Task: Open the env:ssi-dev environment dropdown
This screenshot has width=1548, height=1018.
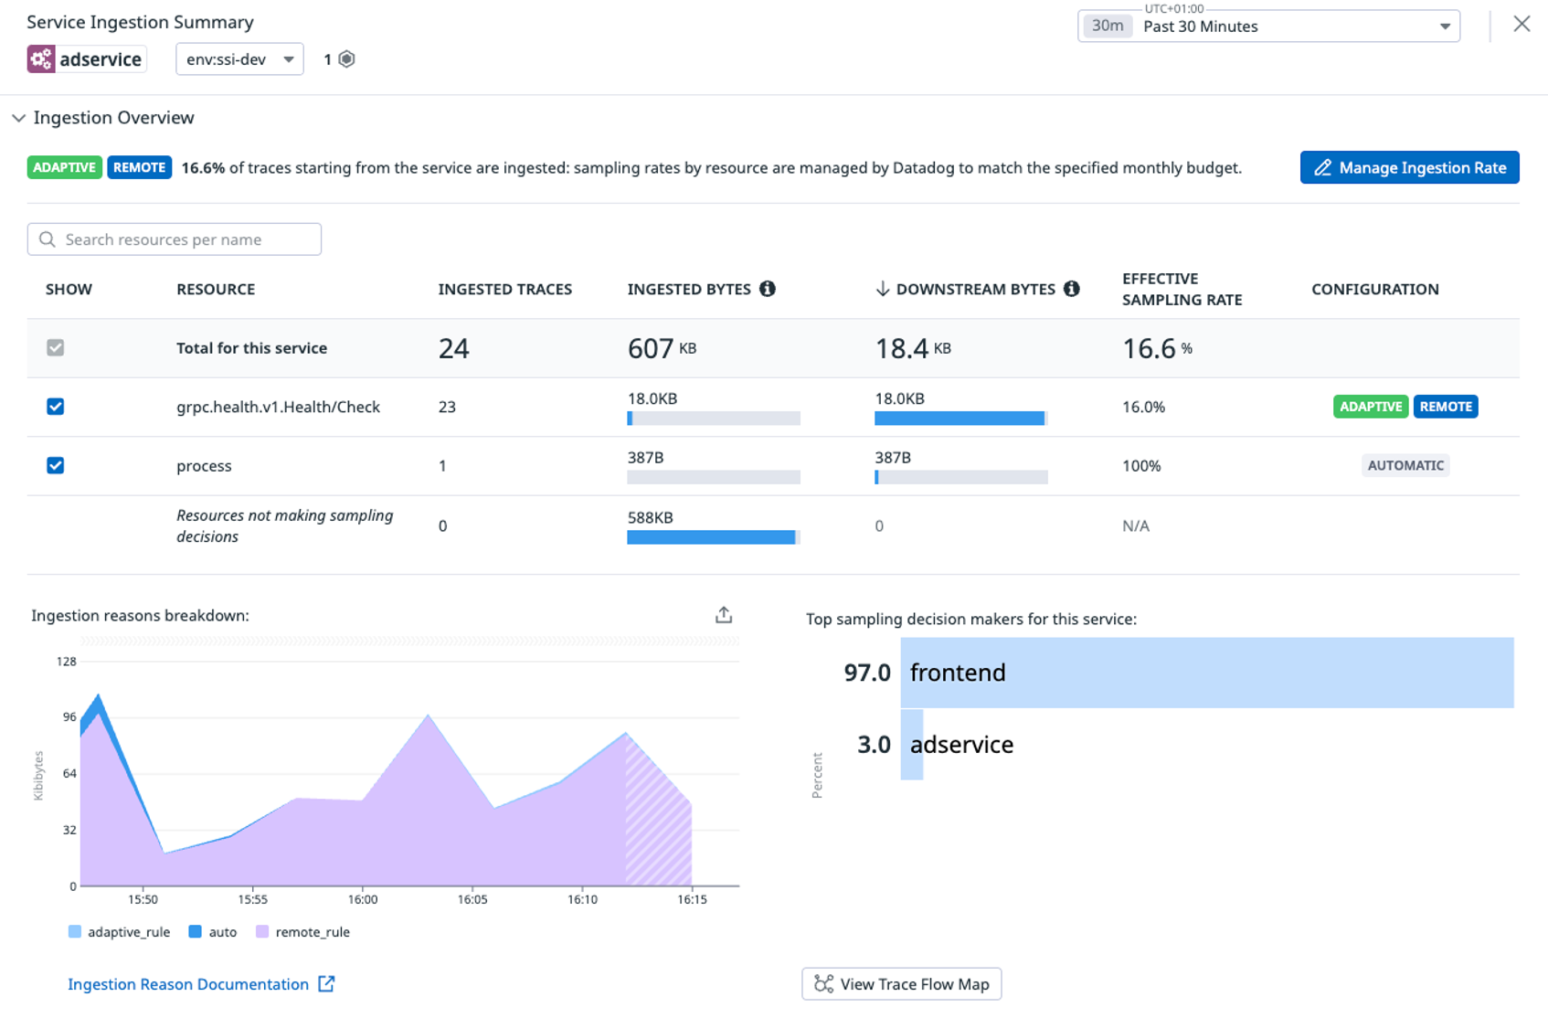Action: click(239, 58)
